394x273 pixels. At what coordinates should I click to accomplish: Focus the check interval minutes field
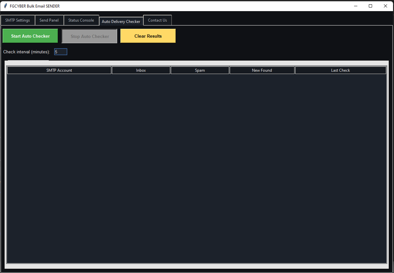pyautogui.click(x=61, y=52)
